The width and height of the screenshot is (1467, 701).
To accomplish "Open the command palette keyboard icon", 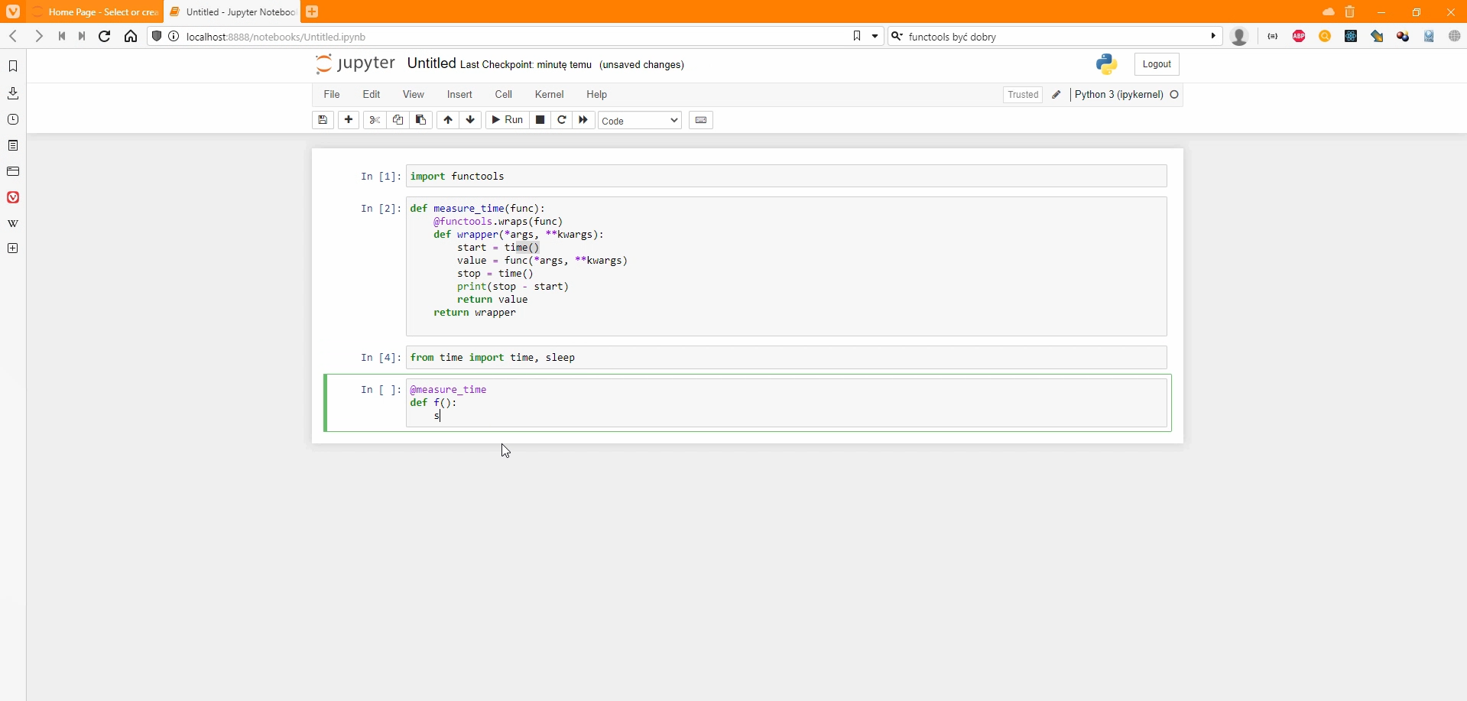I will (x=701, y=120).
